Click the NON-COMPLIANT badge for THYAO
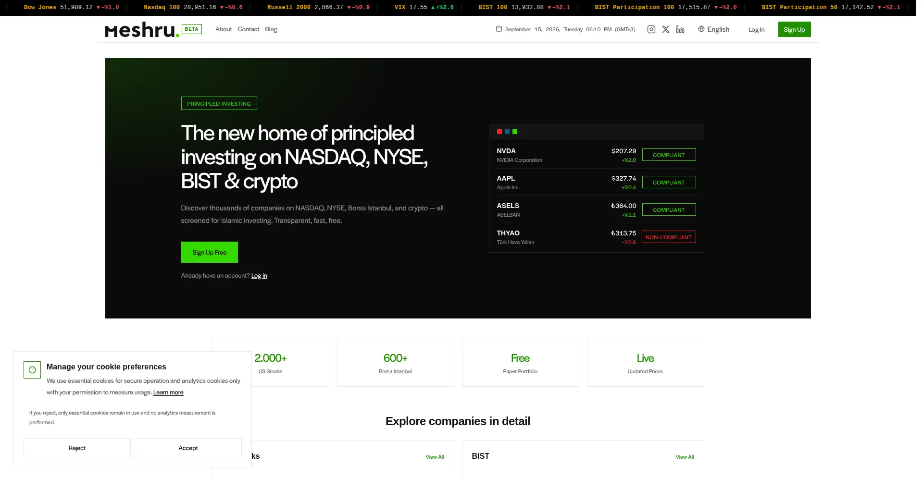This screenshot has height=477, width=923. [x=669, y=237]
